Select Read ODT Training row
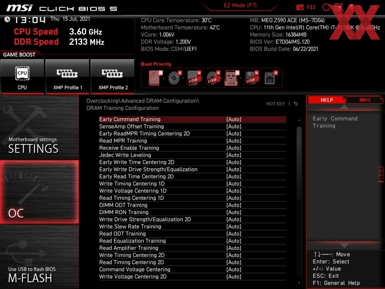Screen dimensions: 385x289 point(192,234)
